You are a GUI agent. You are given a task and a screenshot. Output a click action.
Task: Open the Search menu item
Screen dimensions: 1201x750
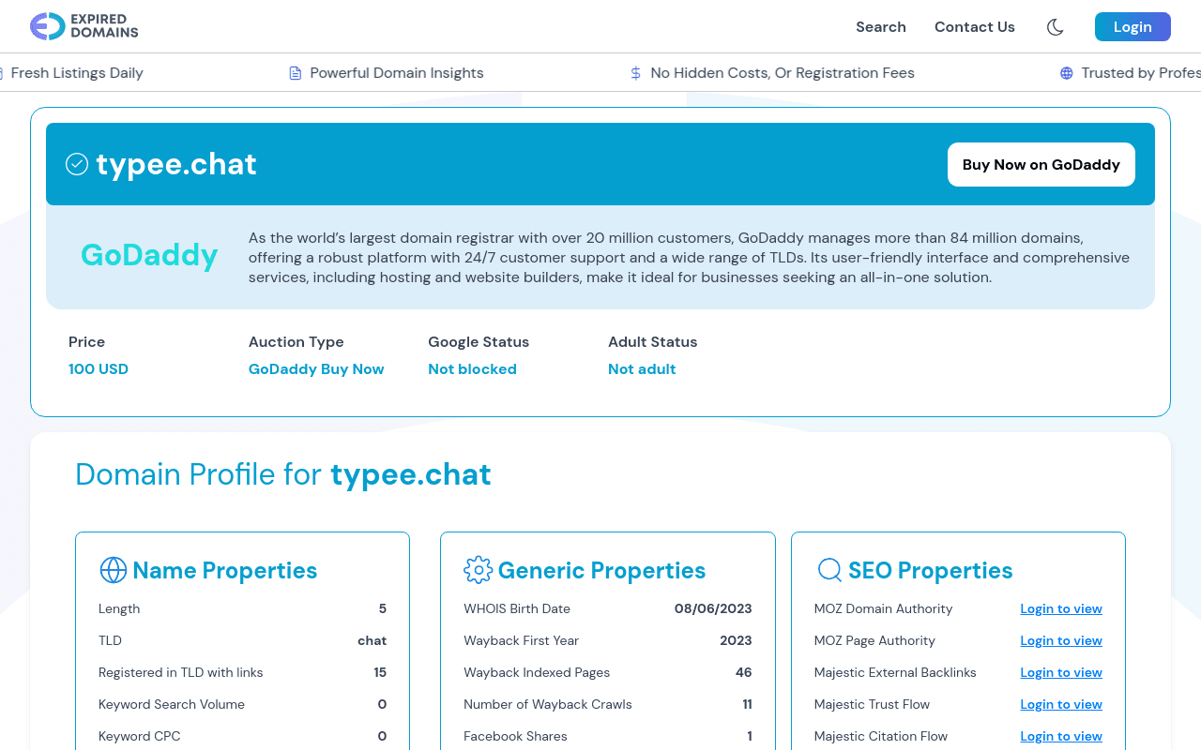click(881, 27)
